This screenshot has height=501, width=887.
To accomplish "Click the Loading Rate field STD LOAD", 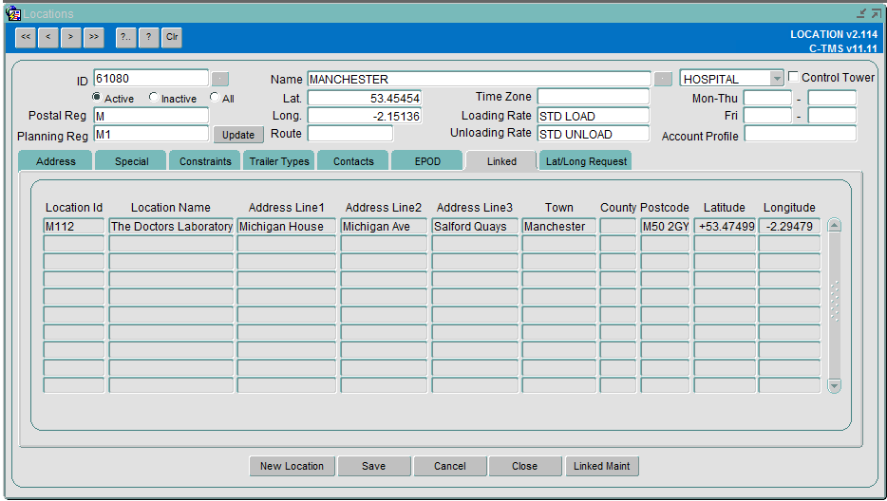I will tap(594, 116).
